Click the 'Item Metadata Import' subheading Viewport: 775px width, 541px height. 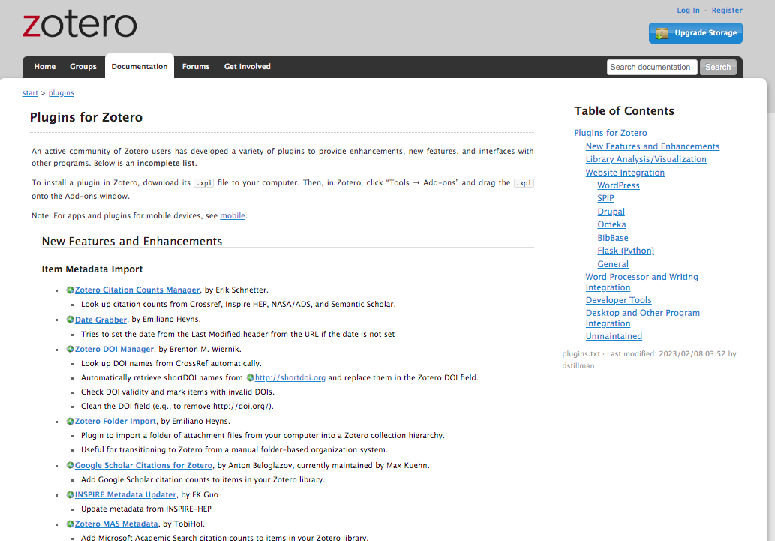pos(92,269)
